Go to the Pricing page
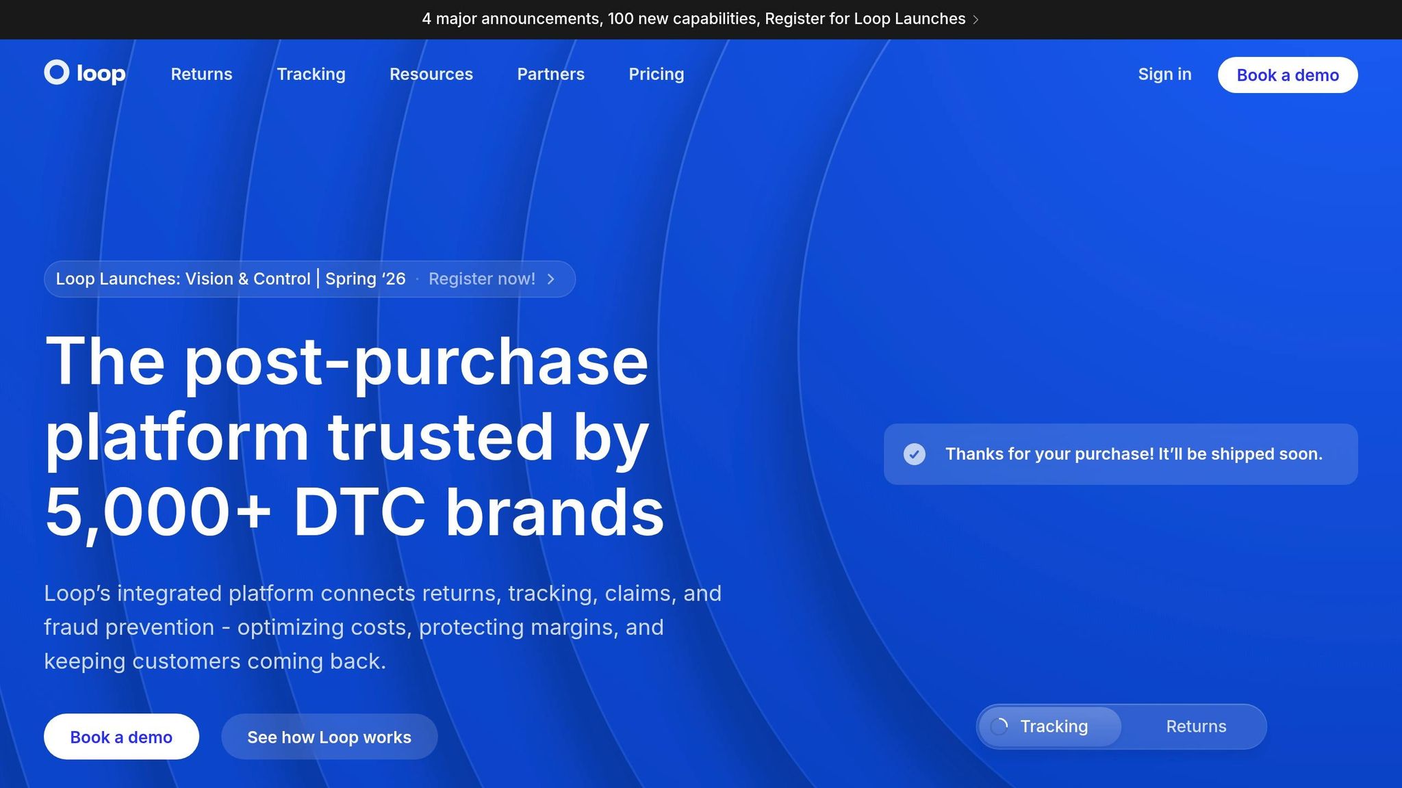 pos(656,74)
